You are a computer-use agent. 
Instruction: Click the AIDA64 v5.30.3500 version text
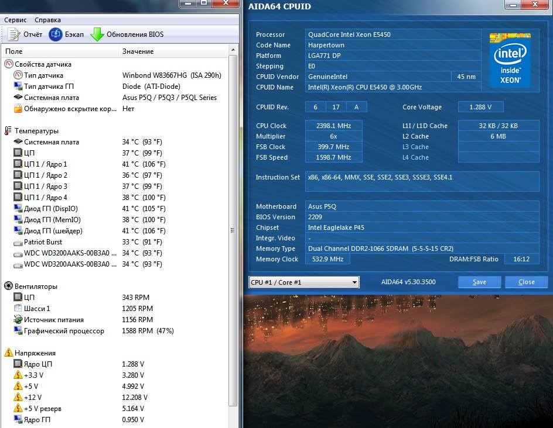click(x=408, y=282)
